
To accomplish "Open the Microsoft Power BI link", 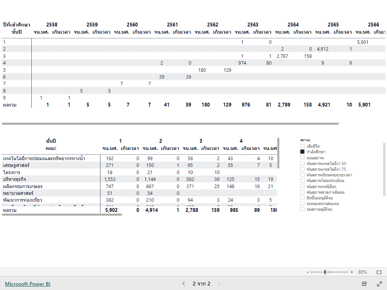I will pos(28,284).
